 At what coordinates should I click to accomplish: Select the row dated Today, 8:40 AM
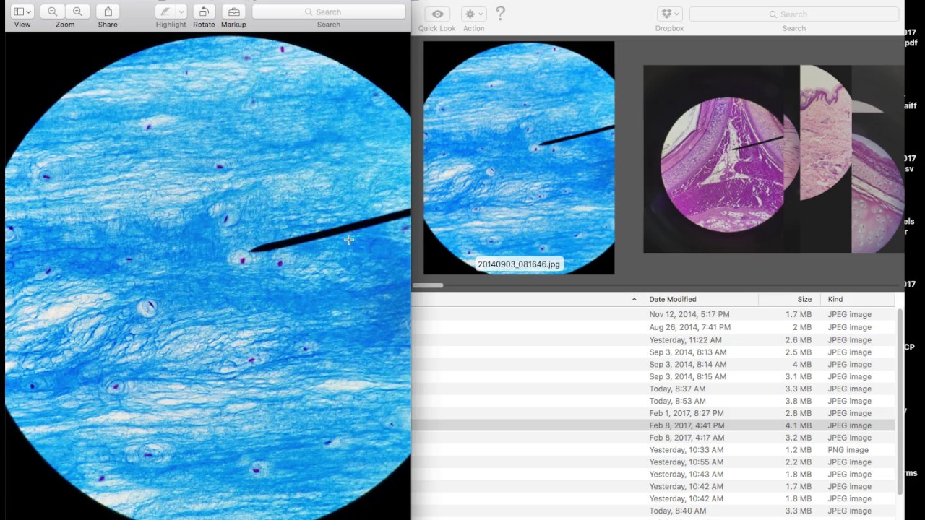[x=653, y=511]
